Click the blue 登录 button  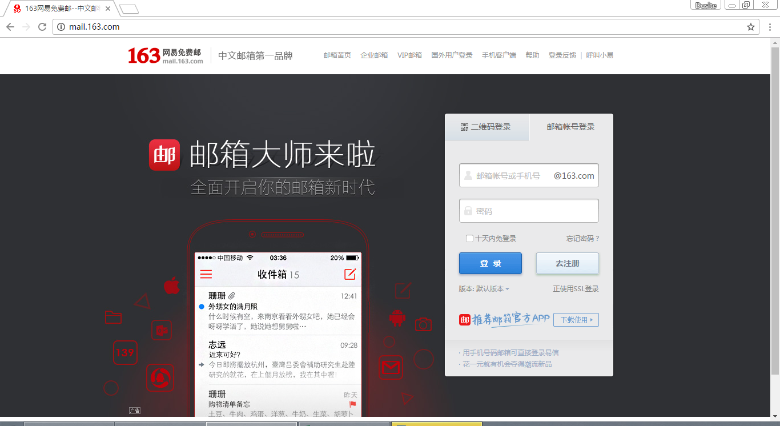point(490,263)
